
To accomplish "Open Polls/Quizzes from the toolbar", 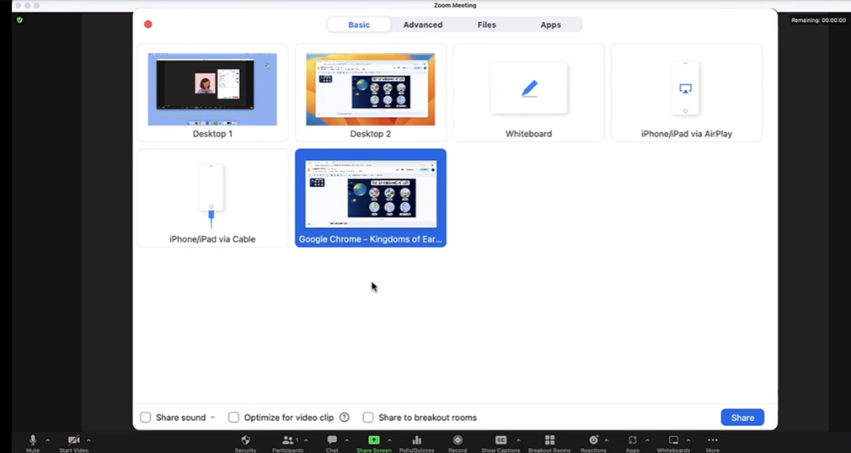I will [416, 440].
